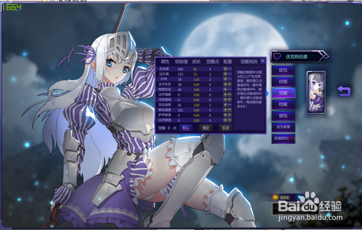The width and height of the screenshot is (362, 230).
Task: Click the 移动速度 initial value 301
Action: pos(180,110)
